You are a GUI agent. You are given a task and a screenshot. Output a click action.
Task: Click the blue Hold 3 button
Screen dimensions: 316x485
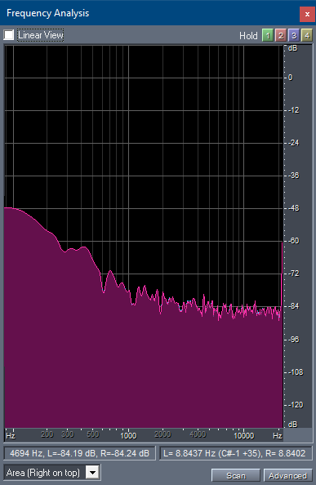(294, 35)
